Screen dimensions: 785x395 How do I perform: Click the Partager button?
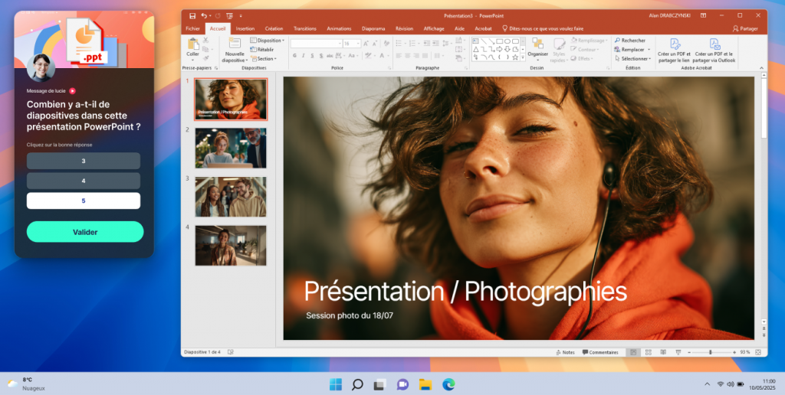click(746, 28)
